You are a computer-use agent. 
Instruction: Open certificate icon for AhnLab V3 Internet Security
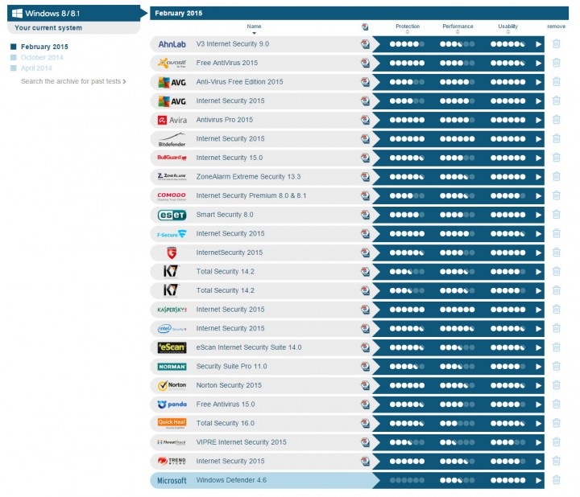[365, 44]
